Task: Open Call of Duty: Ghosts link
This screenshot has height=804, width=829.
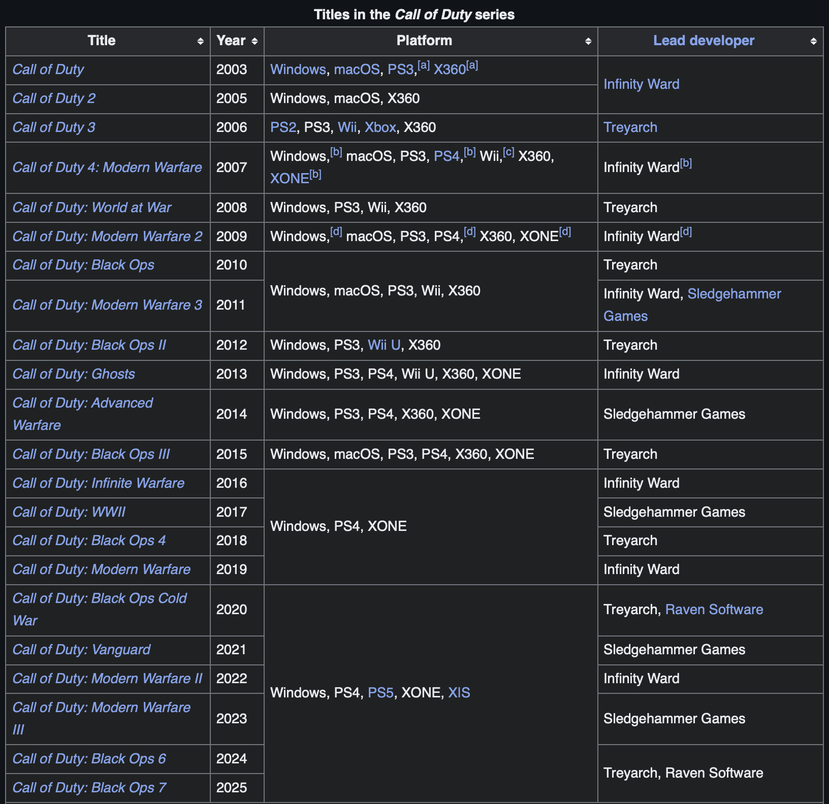Action: point(74,374)
